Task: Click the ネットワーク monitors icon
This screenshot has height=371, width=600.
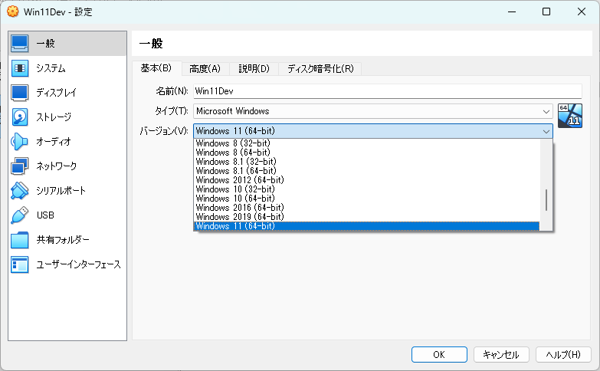Action: tap(19, 166)
